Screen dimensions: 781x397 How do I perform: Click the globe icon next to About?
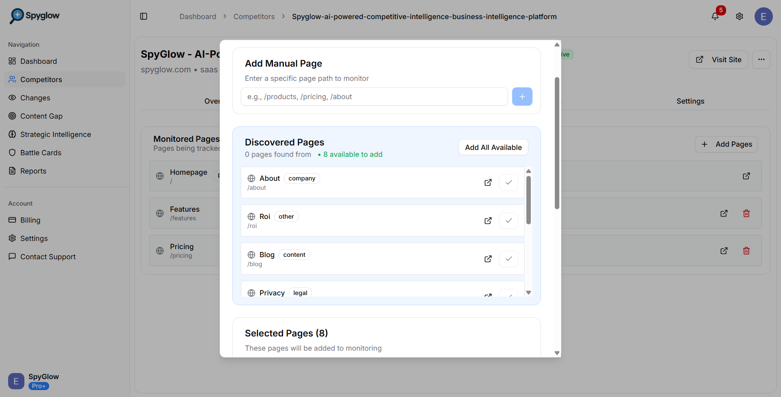[251, 178]
